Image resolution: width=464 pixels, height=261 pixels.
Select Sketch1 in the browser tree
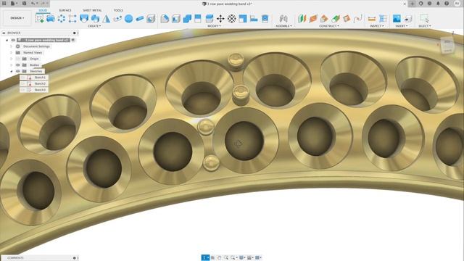tap(40, 78)
